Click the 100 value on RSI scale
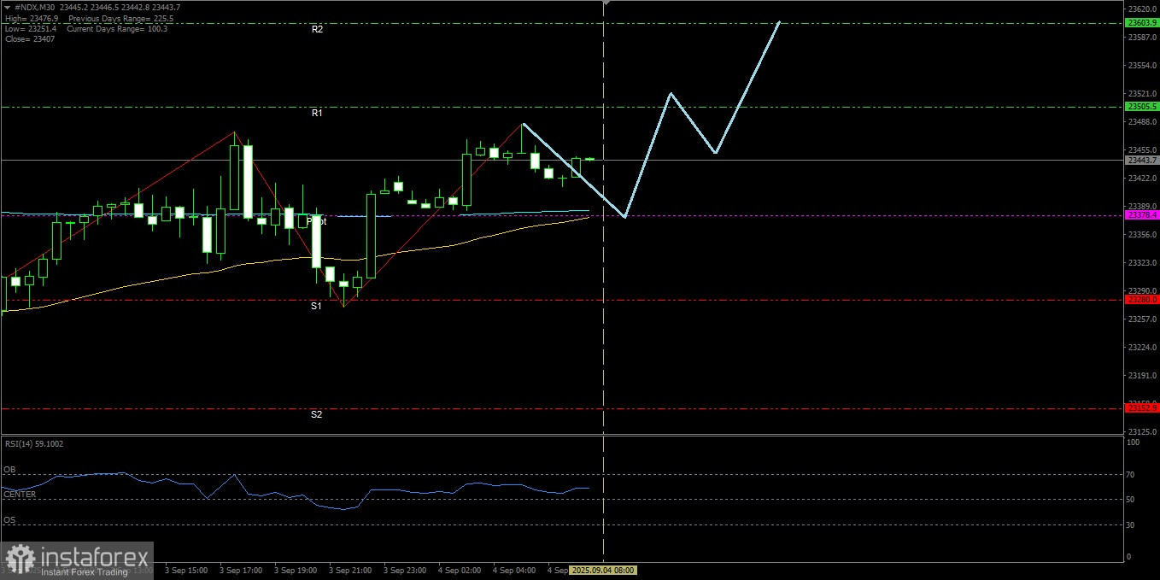The image size is (1160, 580). point(1134,442)
